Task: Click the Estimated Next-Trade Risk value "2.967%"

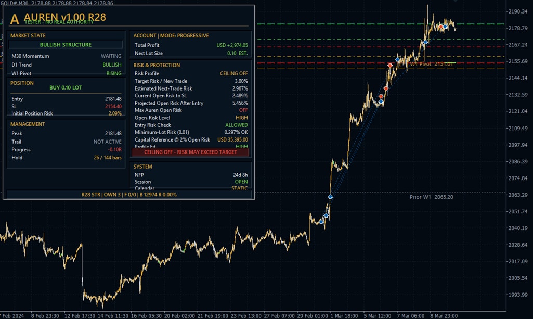Action: click(x=240, y=88)
